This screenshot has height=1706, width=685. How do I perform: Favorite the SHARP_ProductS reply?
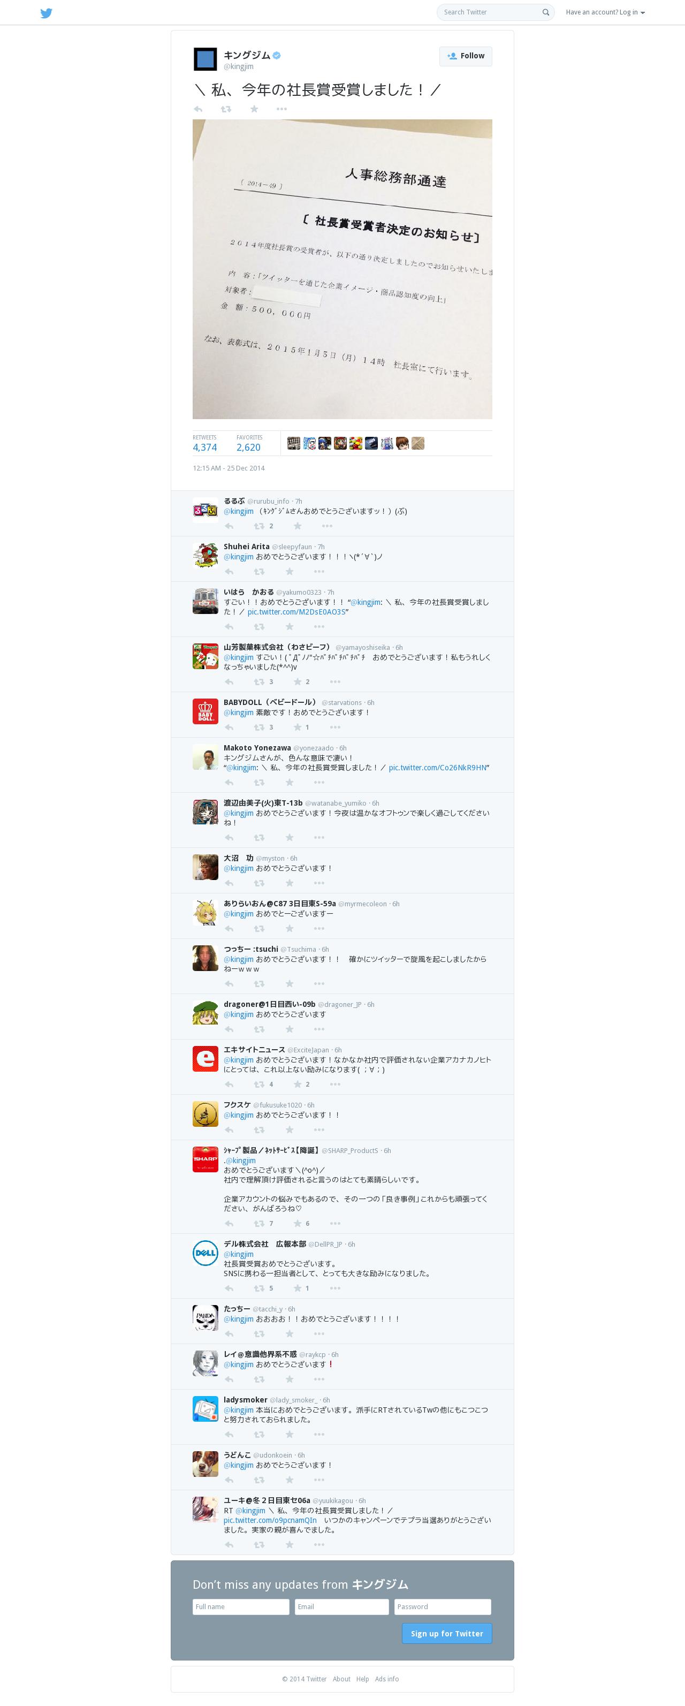pyautogui.click(x=298, y=1223)
